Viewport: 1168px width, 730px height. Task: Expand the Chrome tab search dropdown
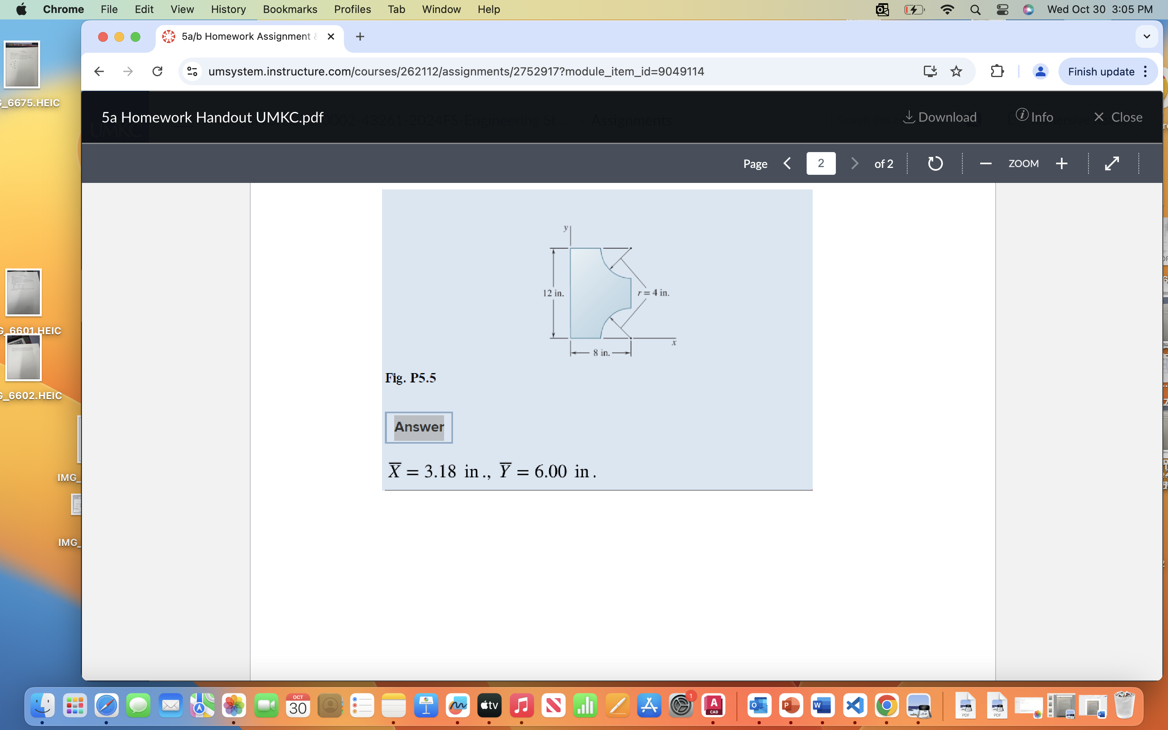pos(1147,36)
